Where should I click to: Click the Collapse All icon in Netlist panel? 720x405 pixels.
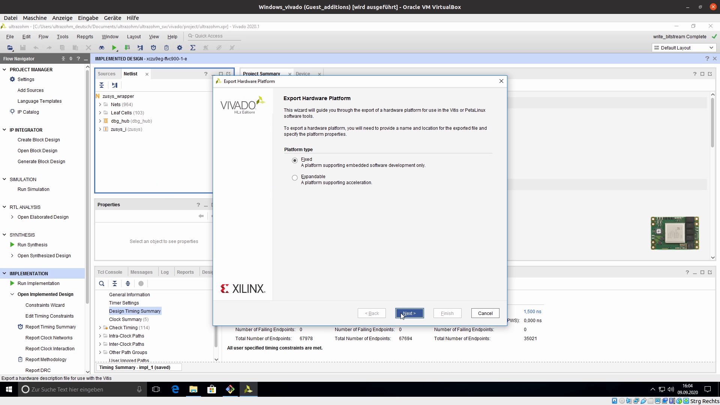pyautogui.click(x=102, y=85)
